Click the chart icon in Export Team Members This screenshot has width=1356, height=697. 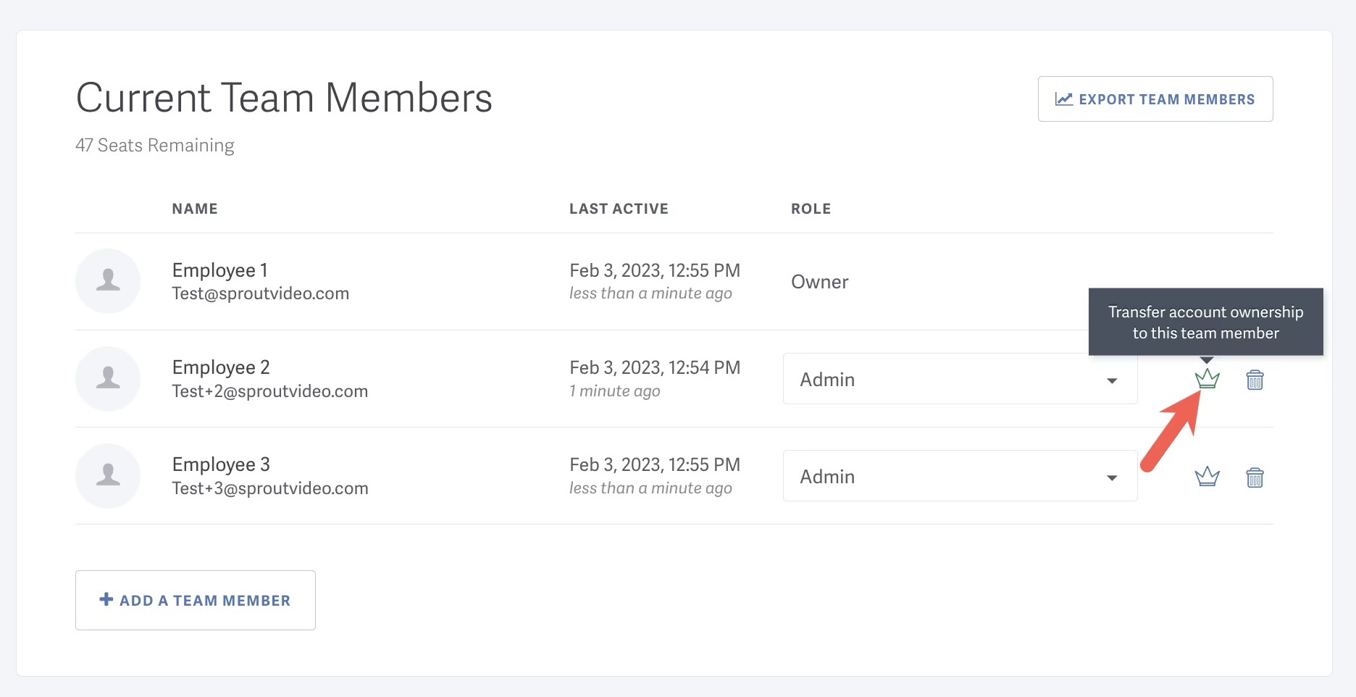(1063, 99)
